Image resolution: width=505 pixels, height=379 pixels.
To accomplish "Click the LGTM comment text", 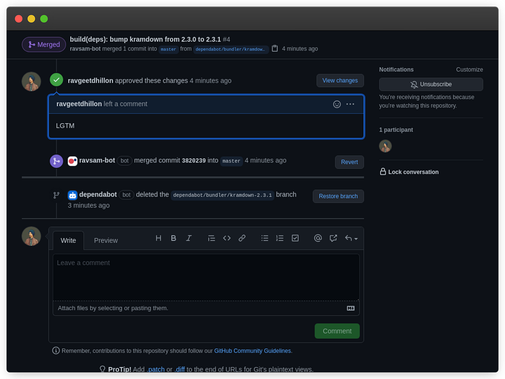I will pos(65,126).
